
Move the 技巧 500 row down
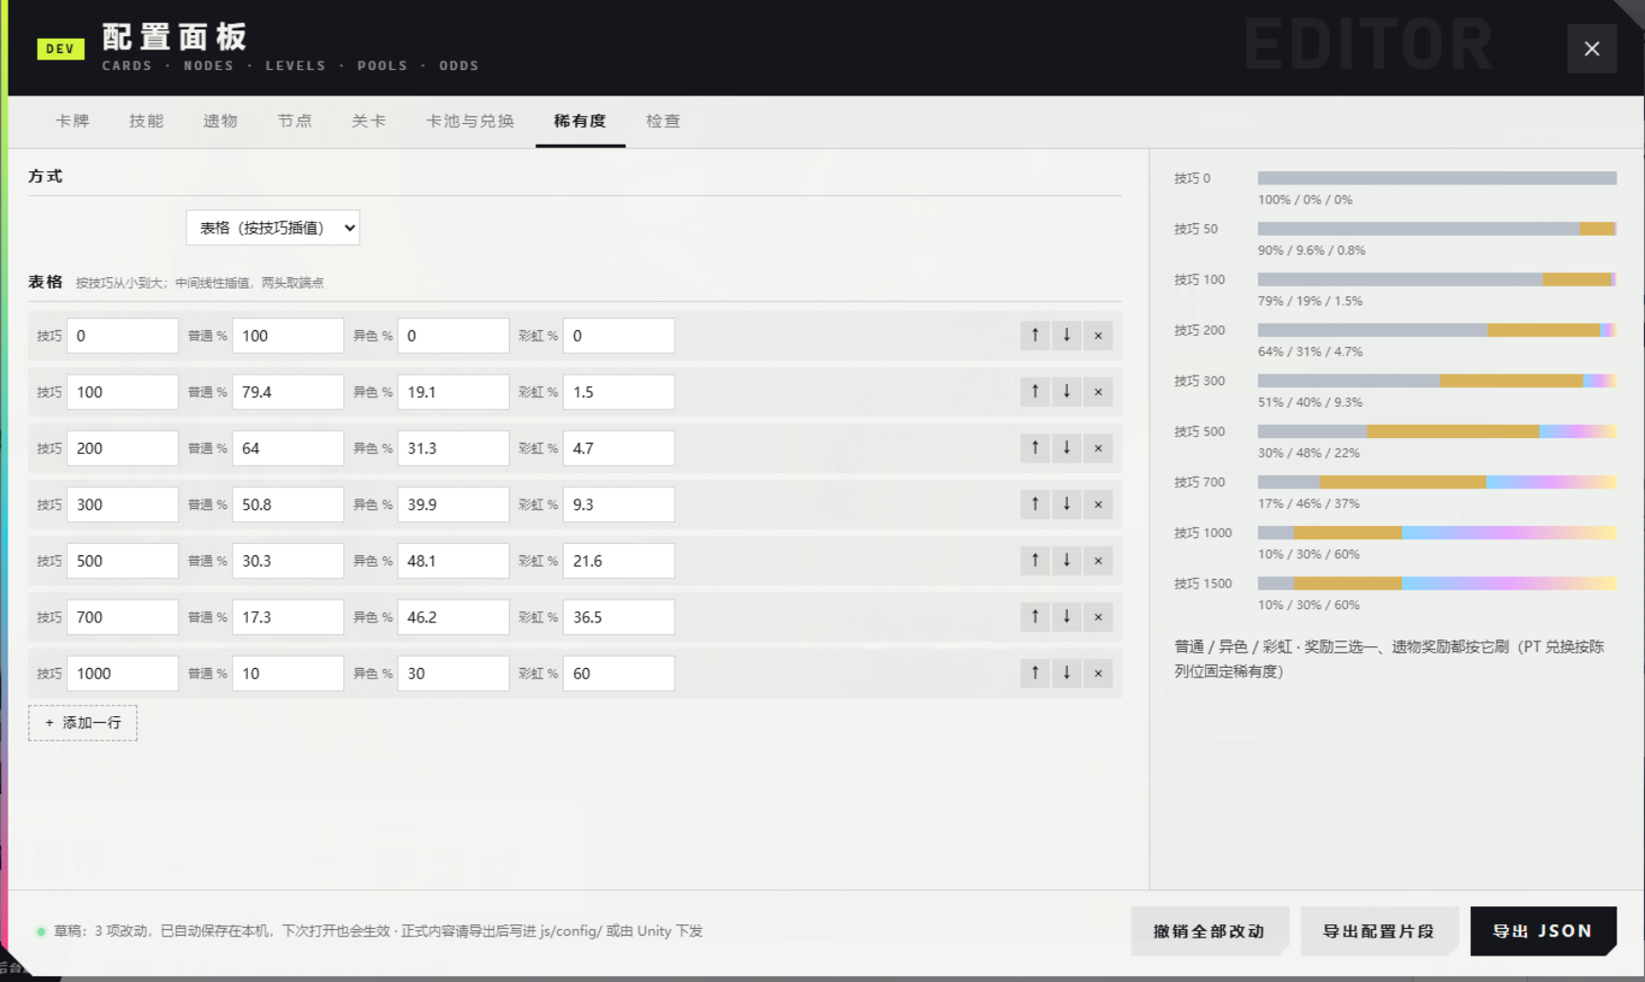pyautogui.click(x=1066, y=561)
